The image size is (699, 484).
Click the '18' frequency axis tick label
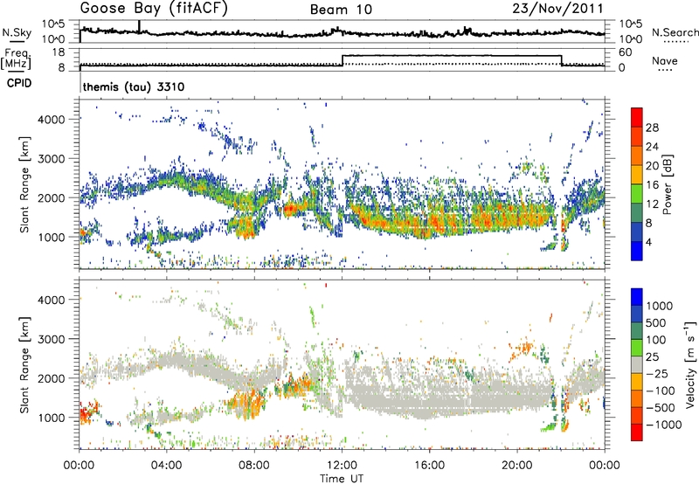coord(58,52)
